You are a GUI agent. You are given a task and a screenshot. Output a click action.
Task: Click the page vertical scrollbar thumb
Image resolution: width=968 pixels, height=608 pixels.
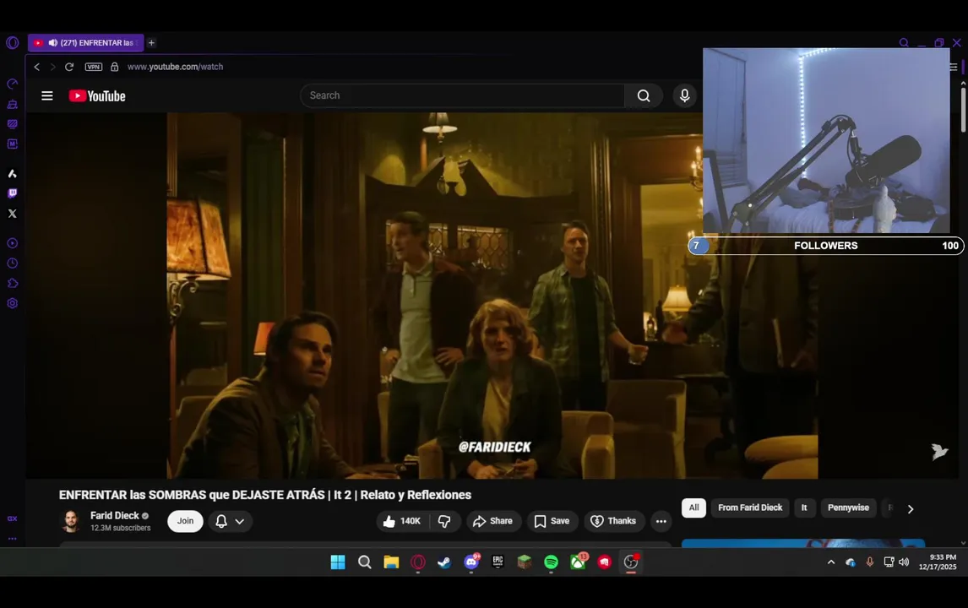(x=963, y=110)
